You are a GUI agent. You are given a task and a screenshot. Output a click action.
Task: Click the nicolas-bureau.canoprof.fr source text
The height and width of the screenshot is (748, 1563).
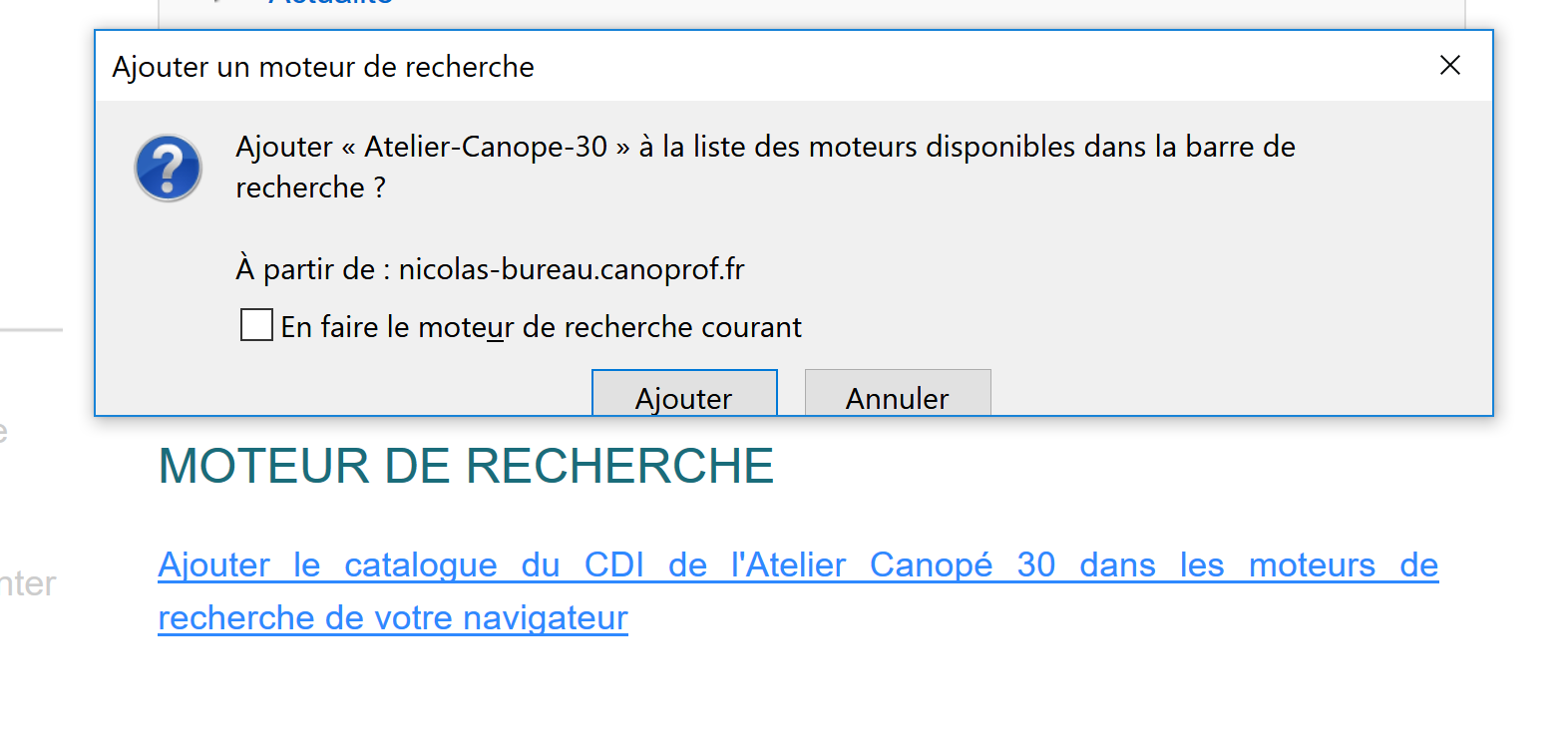coord(571,268)
